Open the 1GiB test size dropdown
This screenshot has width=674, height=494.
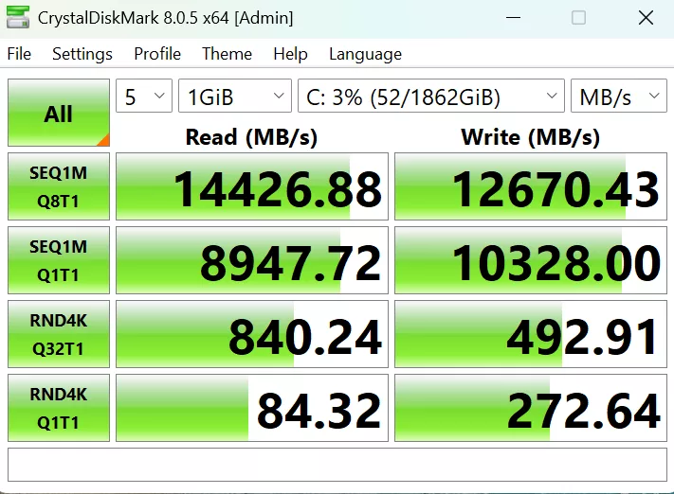(x=235, y=96)
